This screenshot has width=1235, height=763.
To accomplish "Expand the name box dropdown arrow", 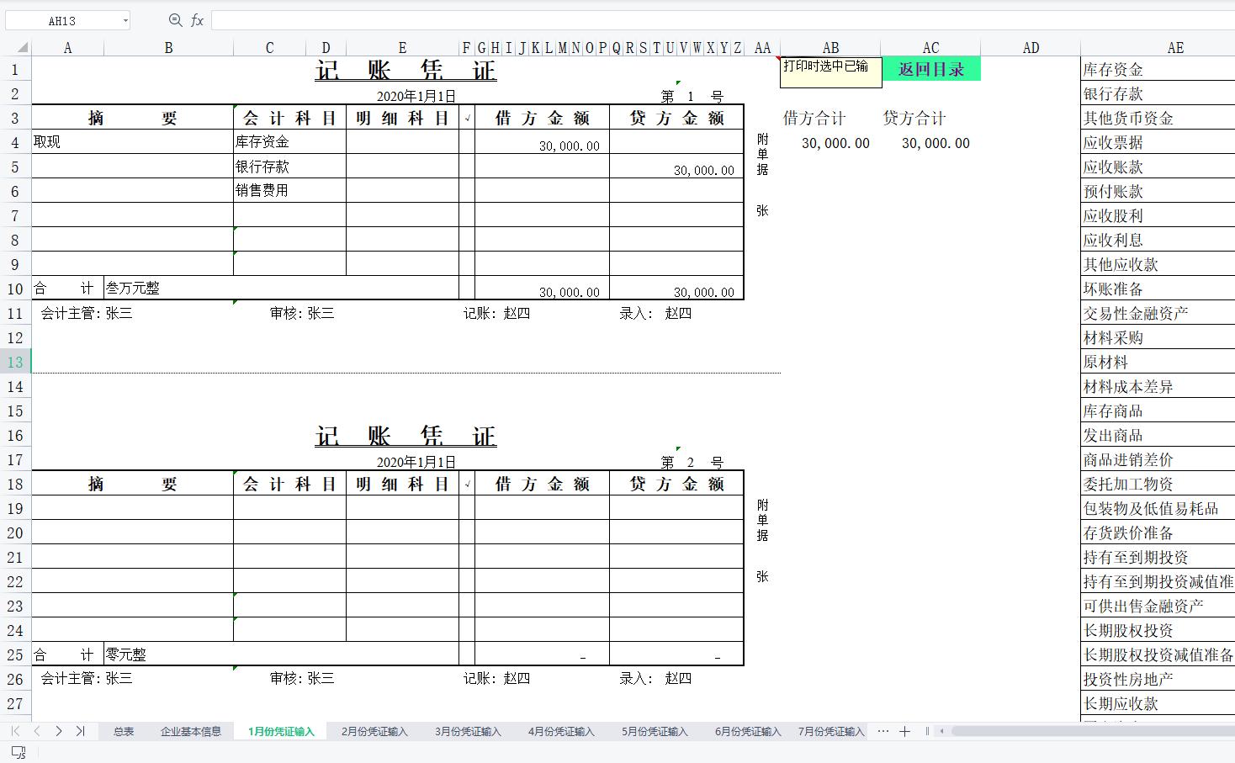I will pos(125,20).
